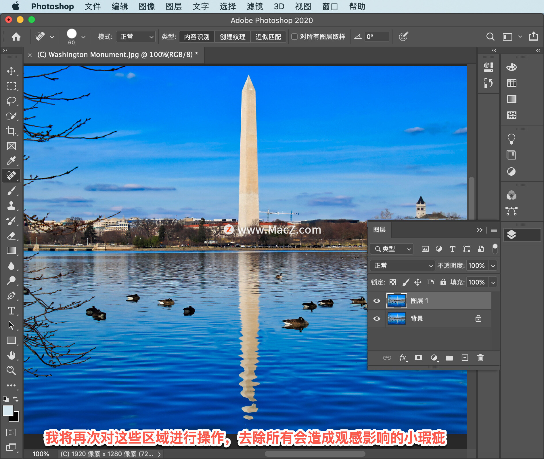Select the Rectangle shape tool

tap(11, 340)
